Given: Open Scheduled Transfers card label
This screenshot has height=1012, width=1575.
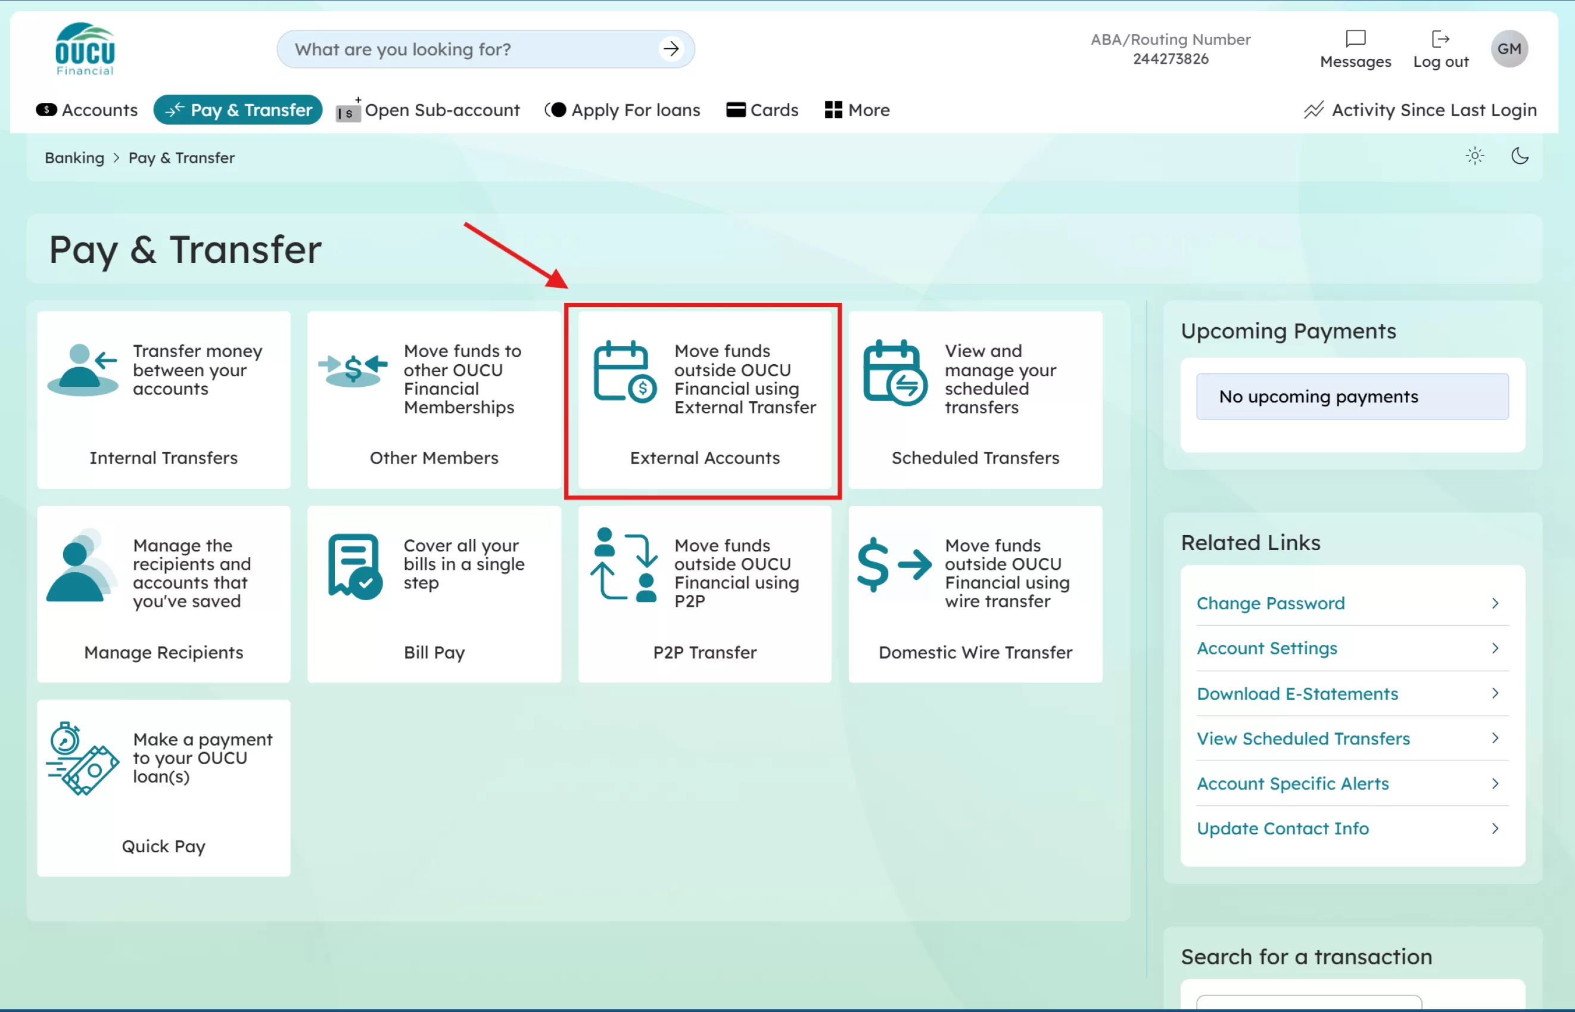Looking at the screenshot, I should tap(975, 457).
